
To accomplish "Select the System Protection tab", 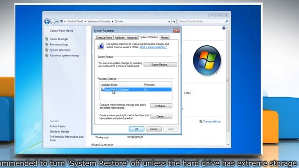I will 149,37.
